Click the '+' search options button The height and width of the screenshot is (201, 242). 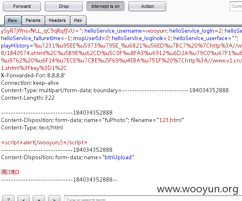(39, 199)
